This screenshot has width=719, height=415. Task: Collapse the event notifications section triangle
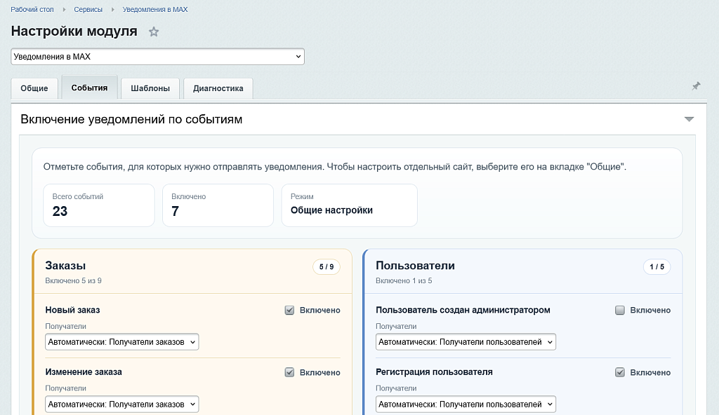689,119
